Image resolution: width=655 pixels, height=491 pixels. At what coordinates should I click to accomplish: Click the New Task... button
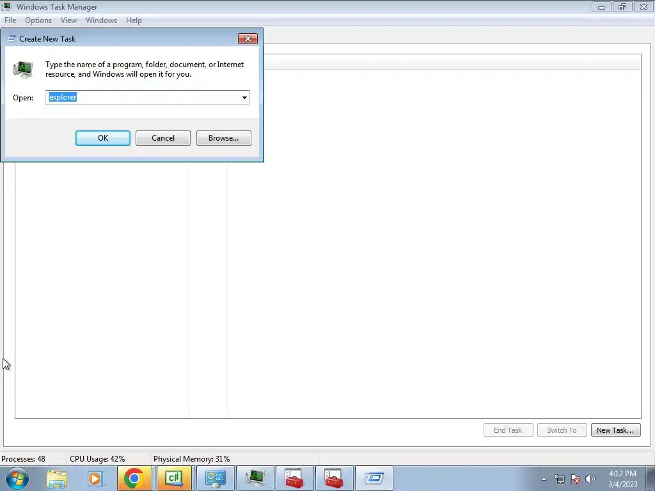[x=616, y=430]
